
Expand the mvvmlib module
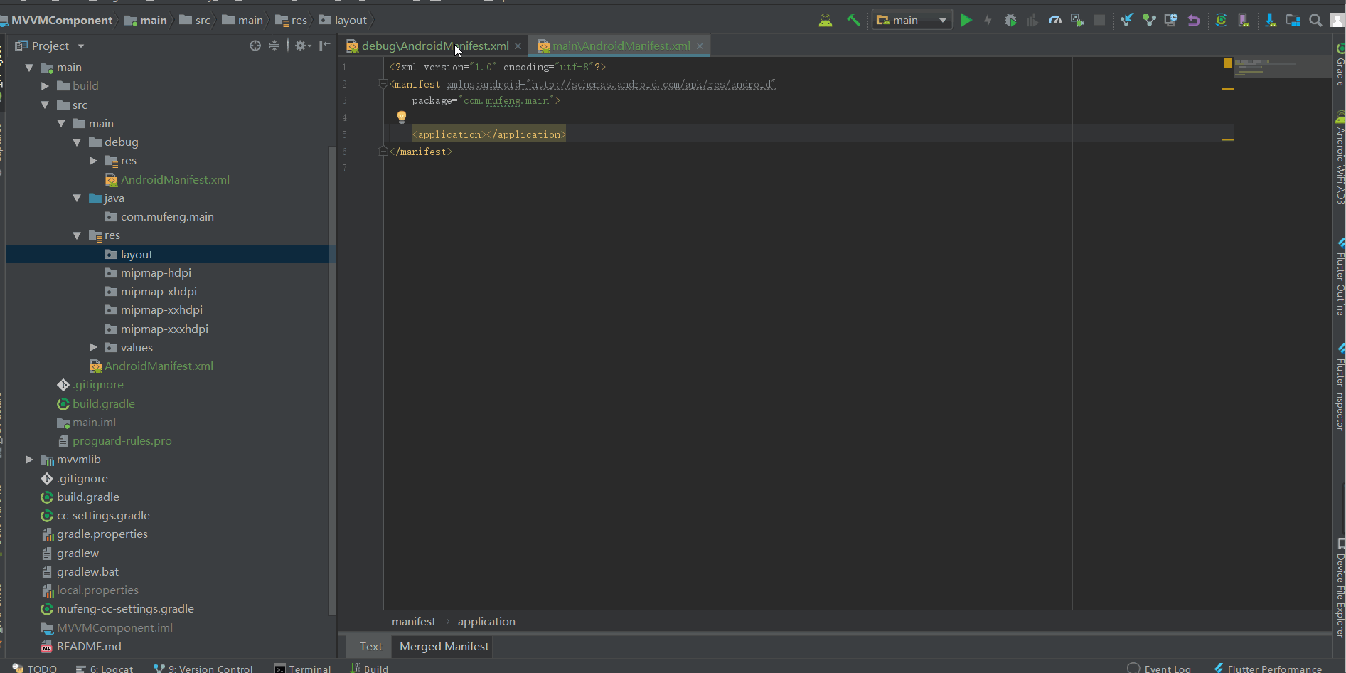click(x=29, y=460)
